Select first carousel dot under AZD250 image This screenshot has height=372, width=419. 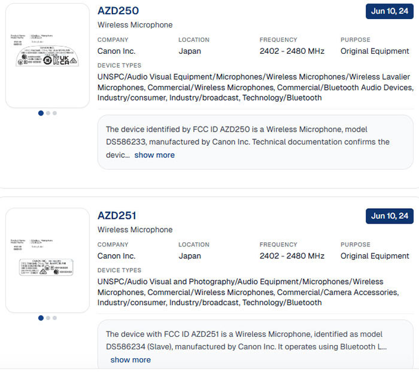point(41,113)
